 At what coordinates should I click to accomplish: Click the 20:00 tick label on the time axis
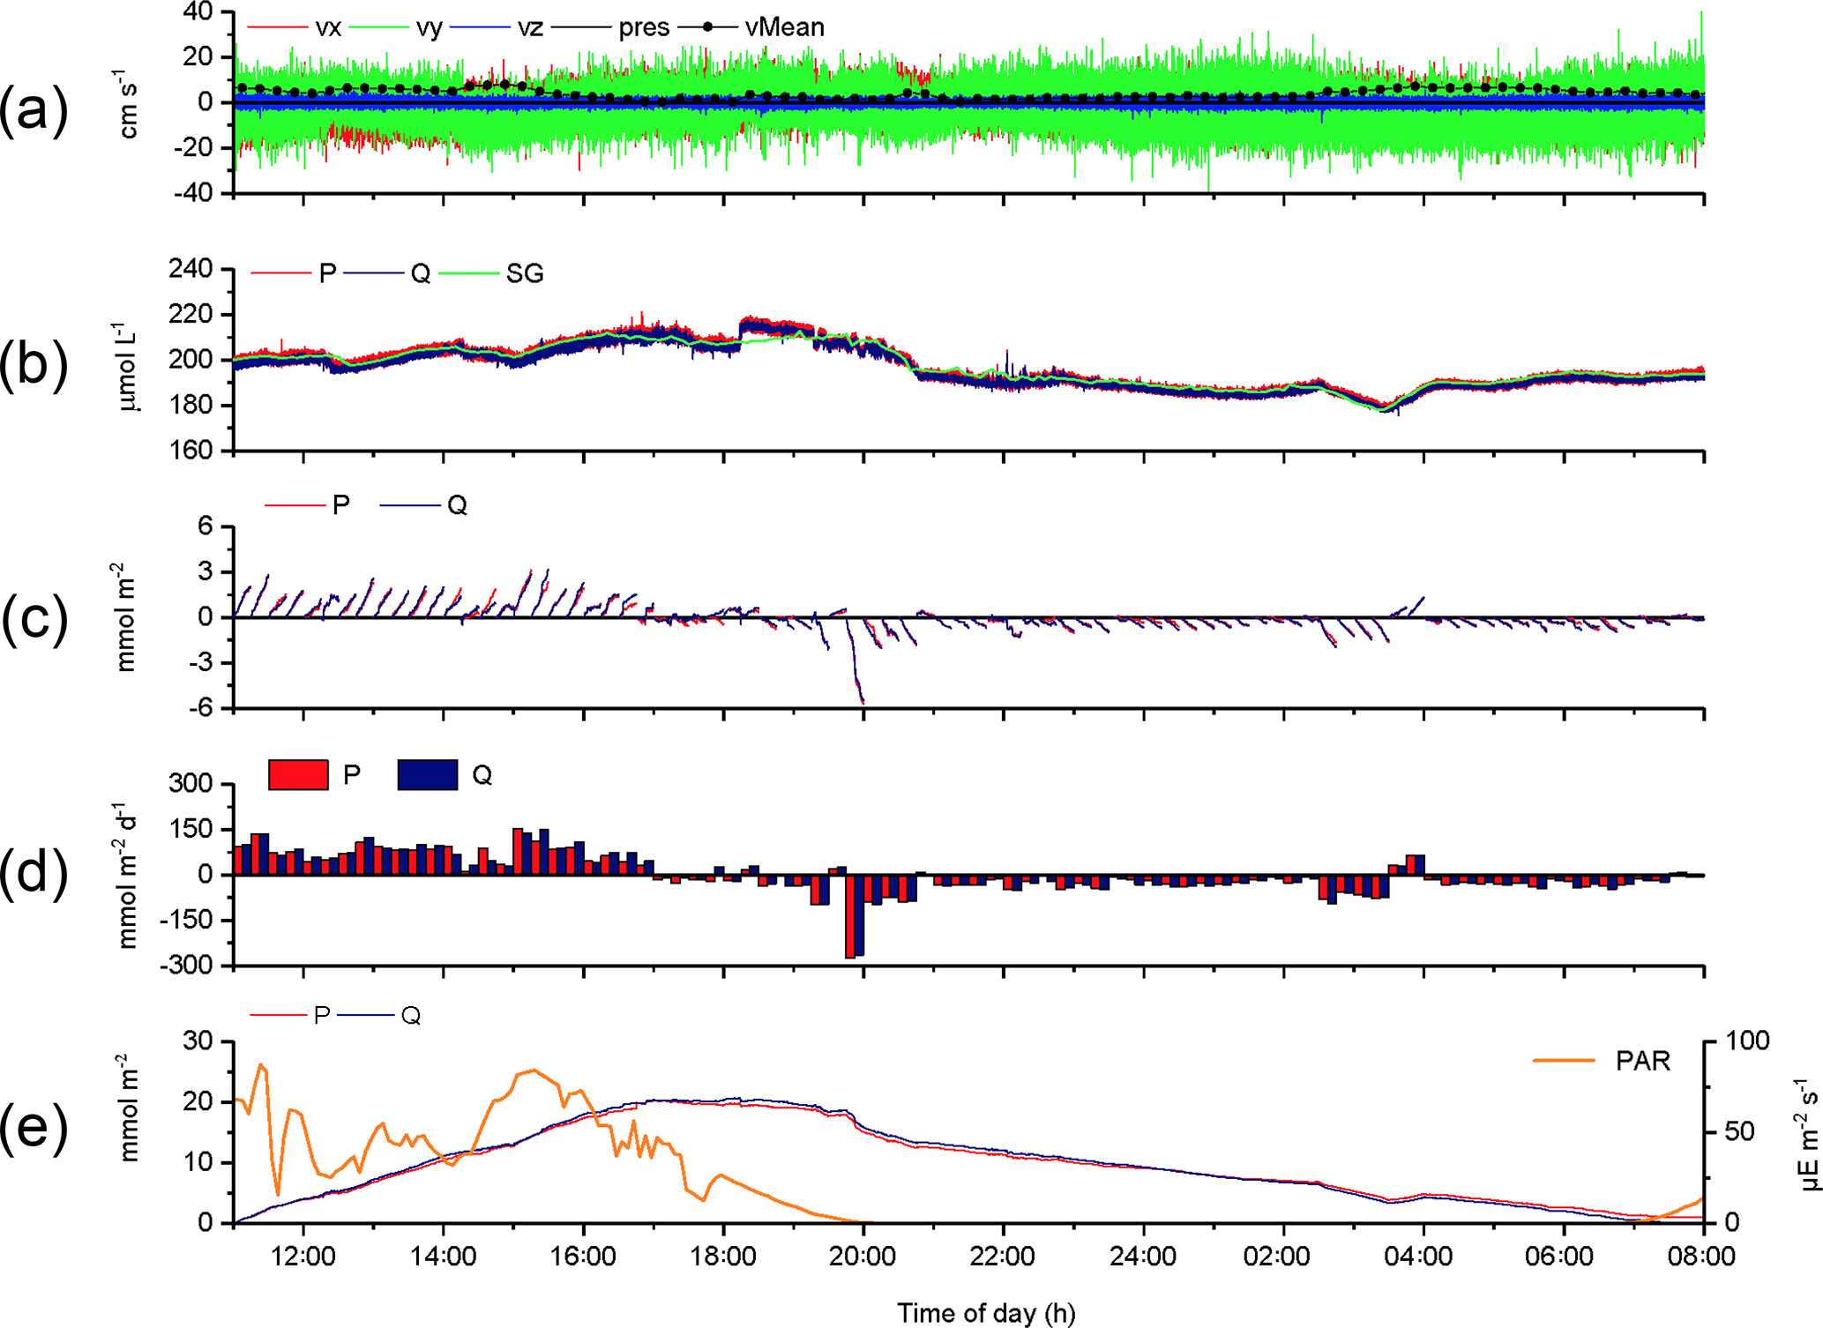(x=863, y=1257)
